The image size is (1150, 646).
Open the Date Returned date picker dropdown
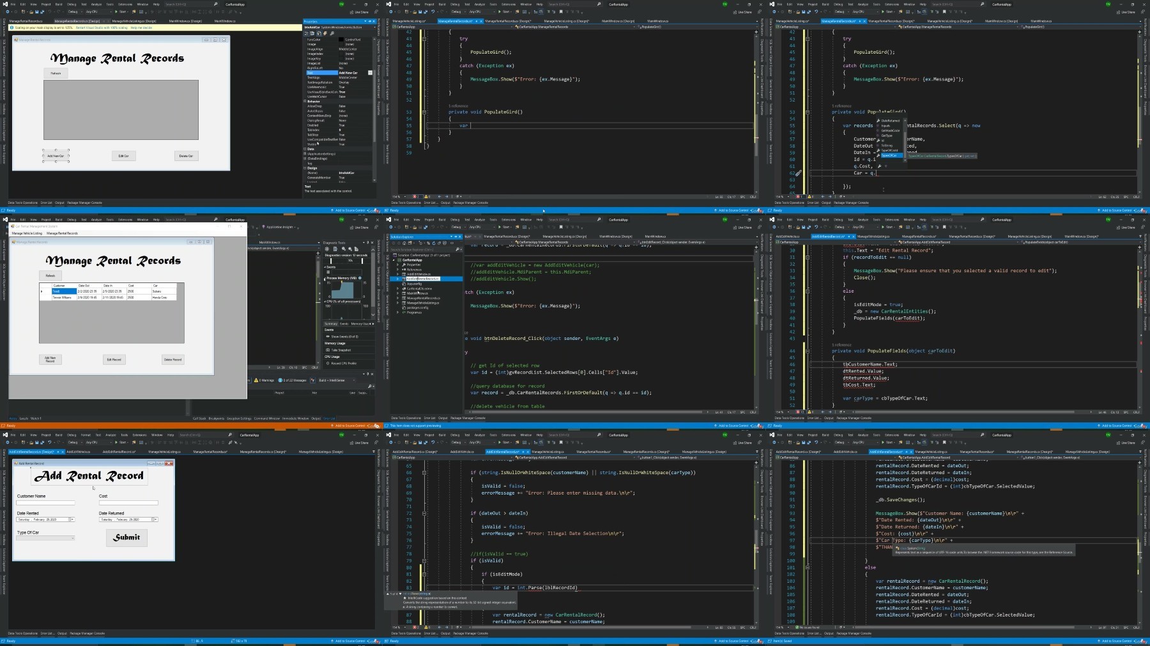point(155,519)
